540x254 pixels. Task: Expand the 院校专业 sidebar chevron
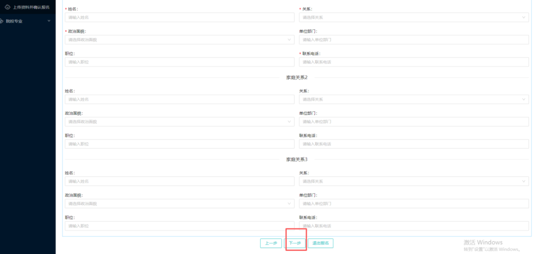(48, 21)
